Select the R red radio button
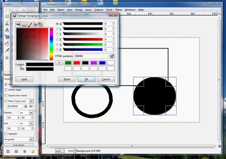Screen dimensions: 226x159 point(57,39)
